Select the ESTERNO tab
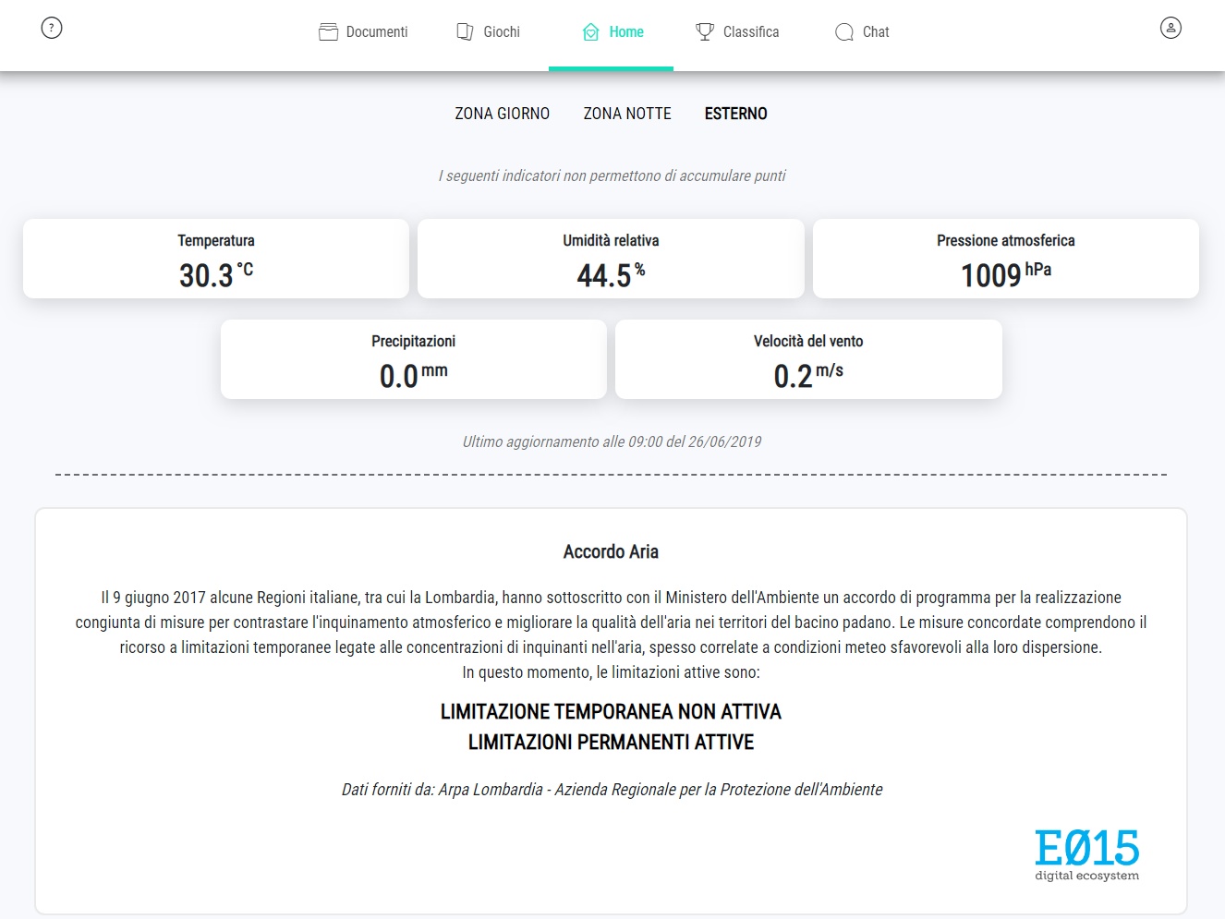This screenshot has width=1225, height=919. (735, 114)
